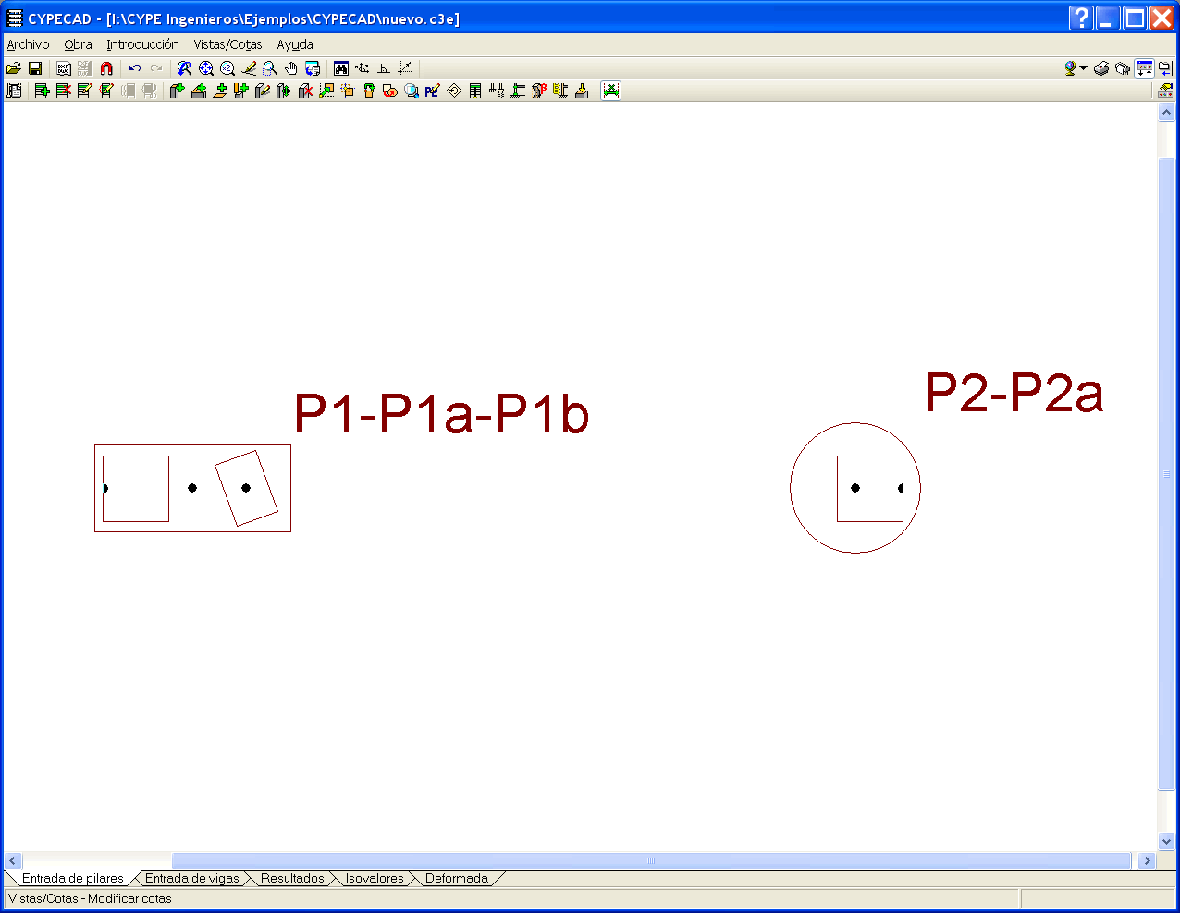Open the floors and groups building icon
This screenshot has height=913, width=1180.
(14, 91)
